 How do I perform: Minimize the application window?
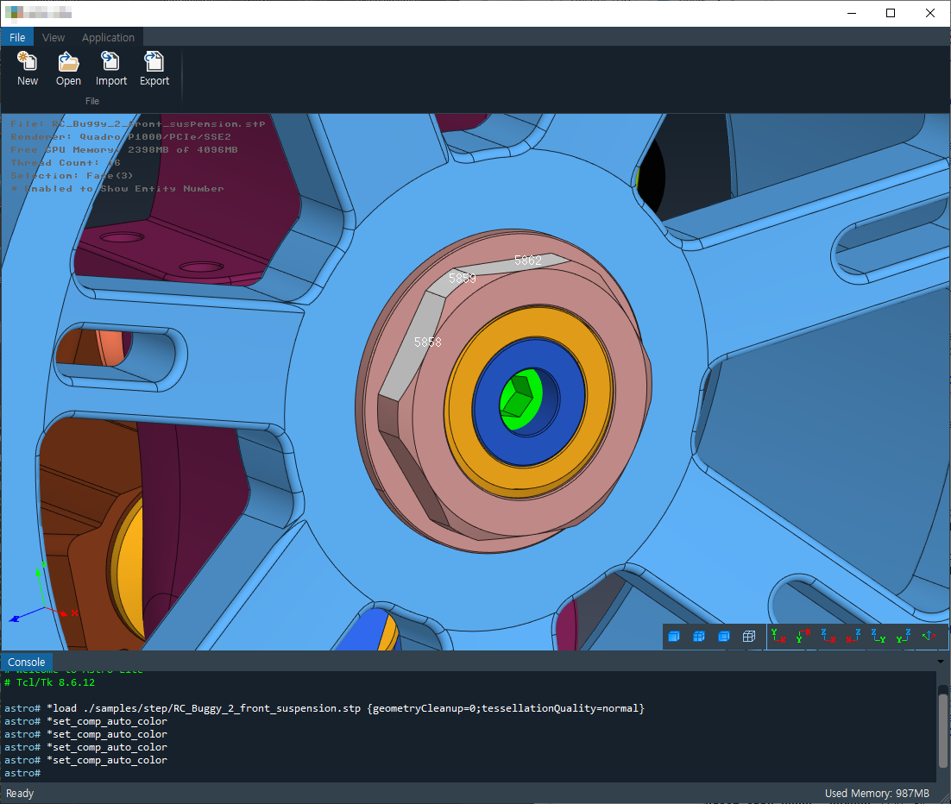point(852,13)
